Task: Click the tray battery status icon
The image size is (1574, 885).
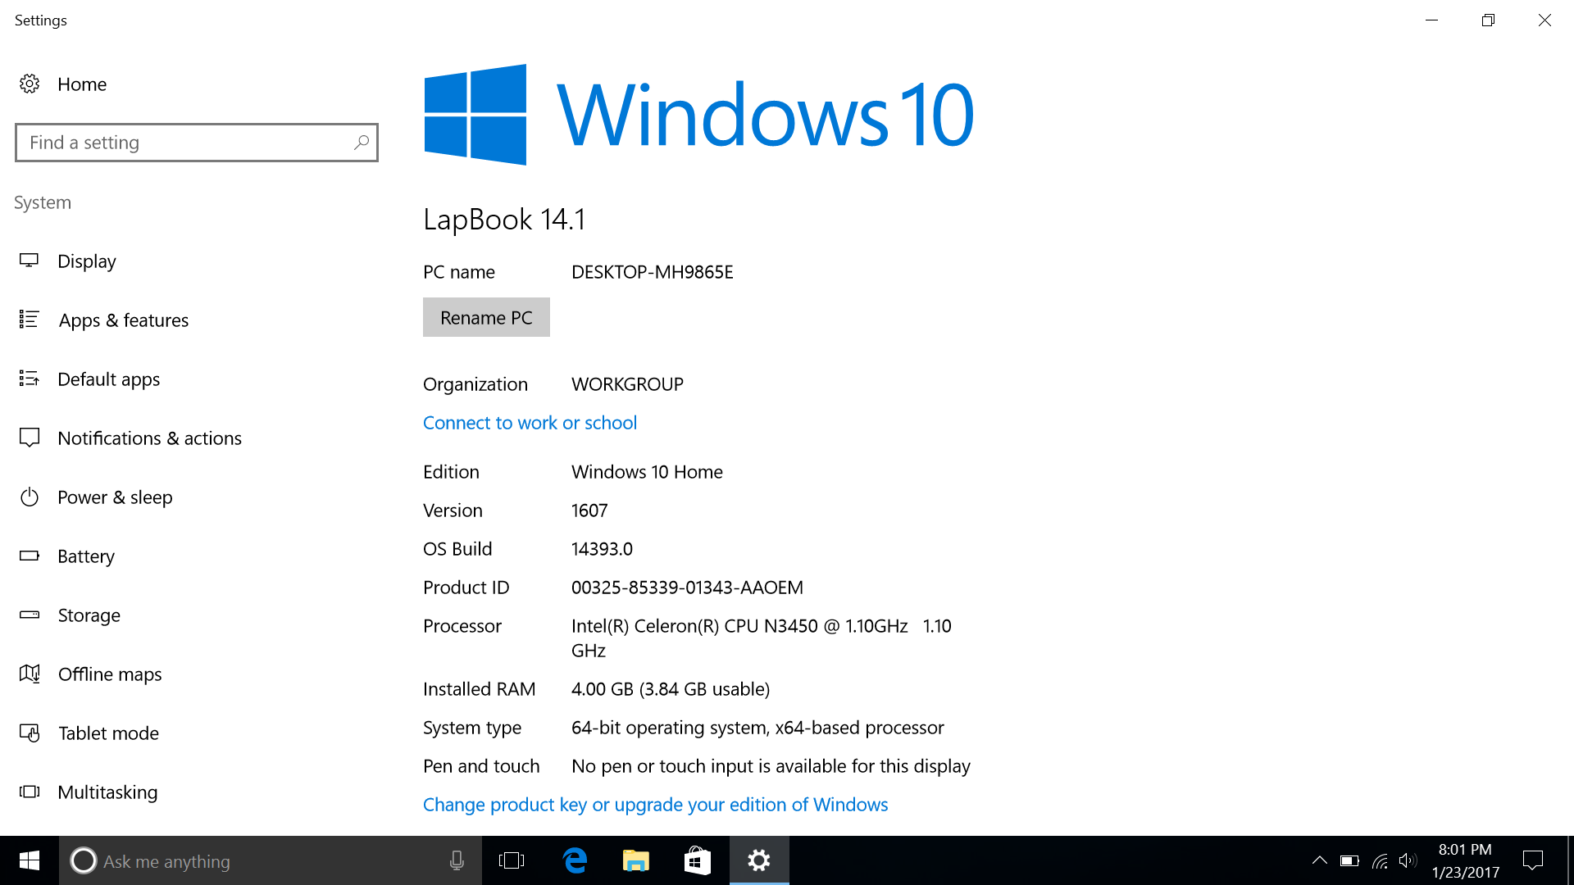Action: pos(1349,860)
